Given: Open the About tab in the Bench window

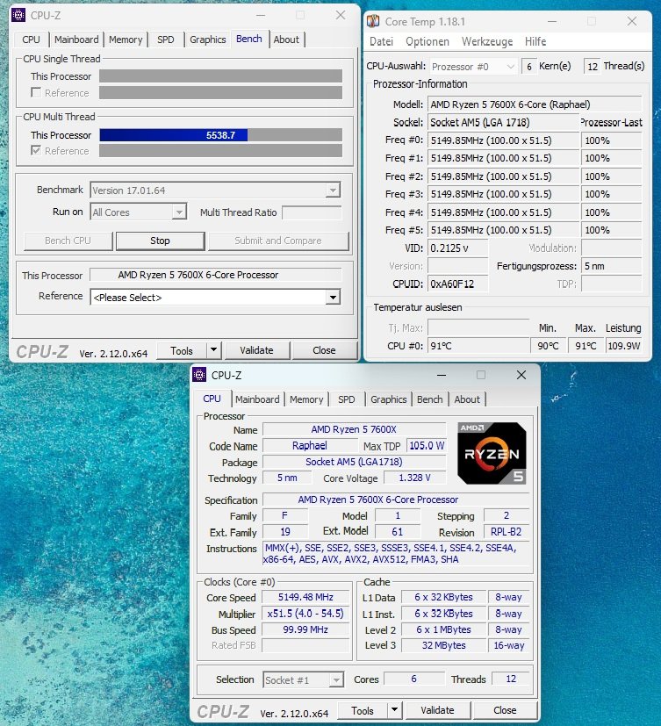Looking at the screenshot, I should coord(286,40).
